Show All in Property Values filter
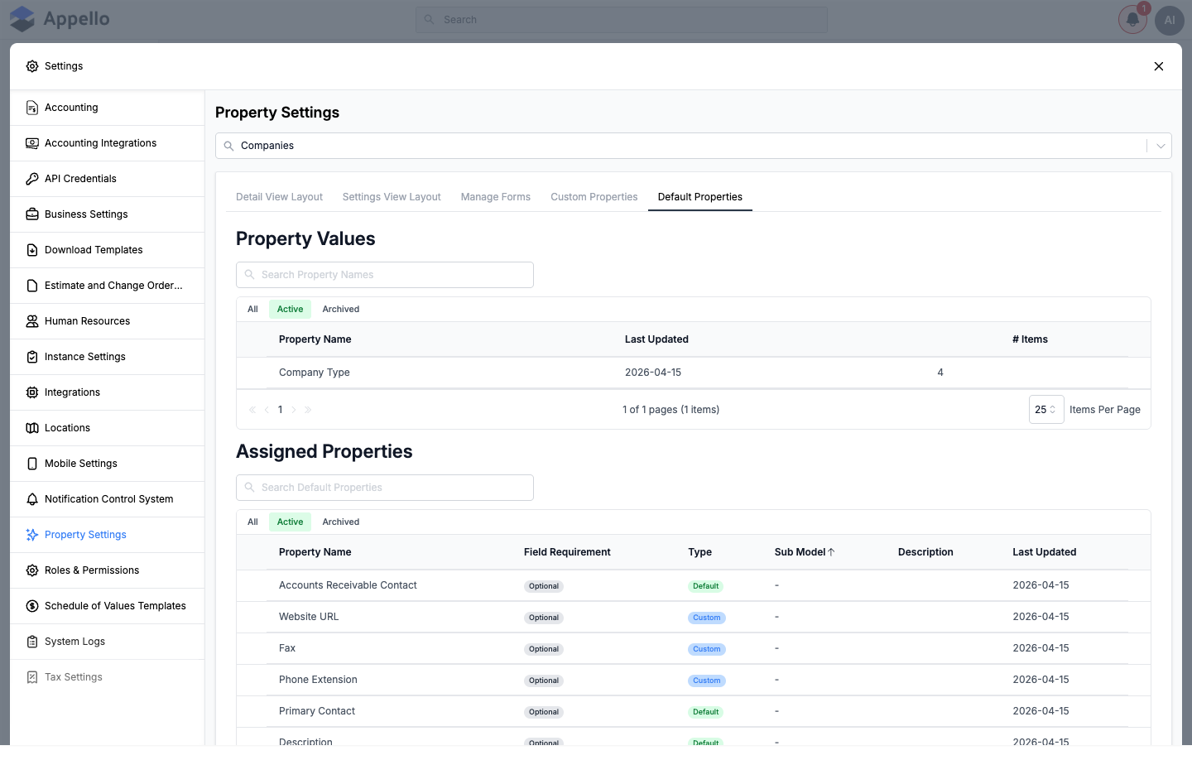This screenshot has height=760, width=1192. tap(252, 310)
